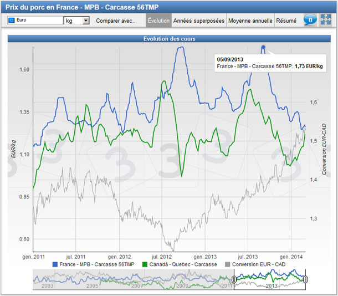Click the Euro flag icon in currency field

pyautogui.click(x=12, y=21)
